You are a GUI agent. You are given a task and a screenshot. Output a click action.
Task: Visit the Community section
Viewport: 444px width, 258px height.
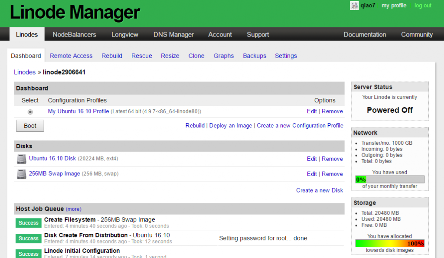pos(417,35)
